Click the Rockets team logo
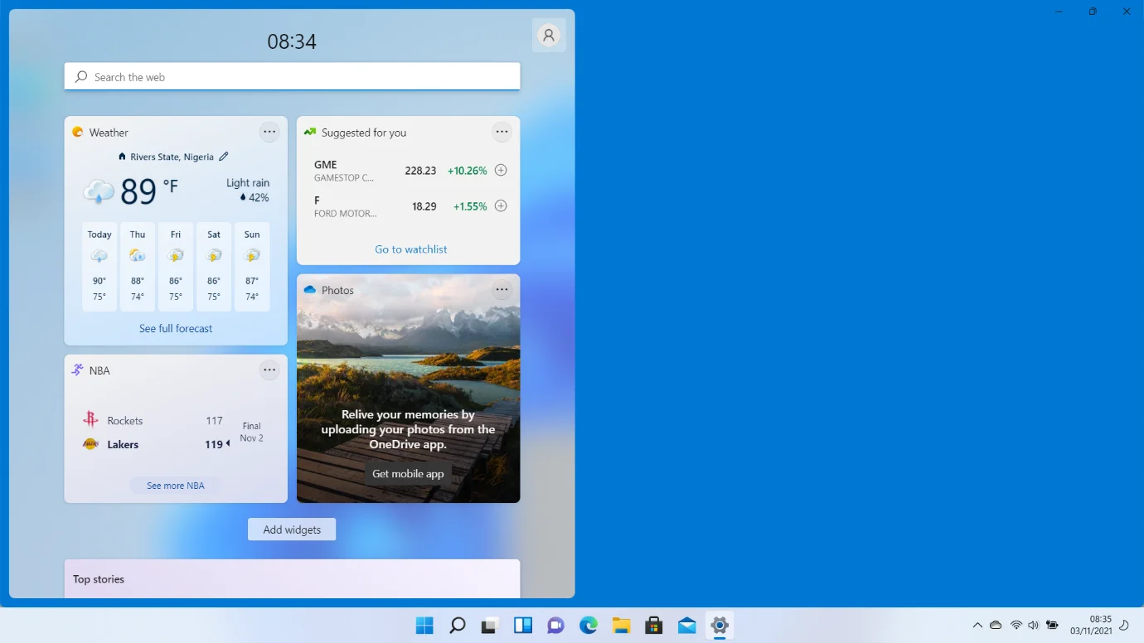 coord(90,420)
